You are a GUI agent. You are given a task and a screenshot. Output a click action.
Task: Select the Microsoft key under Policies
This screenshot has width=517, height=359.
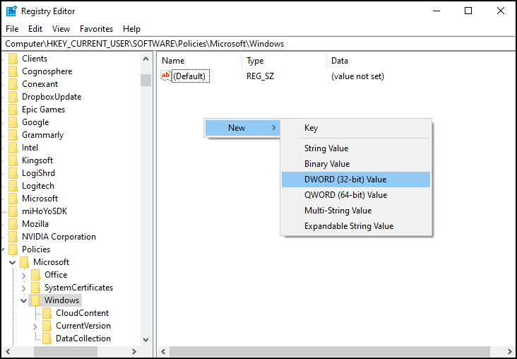point(51,262)
